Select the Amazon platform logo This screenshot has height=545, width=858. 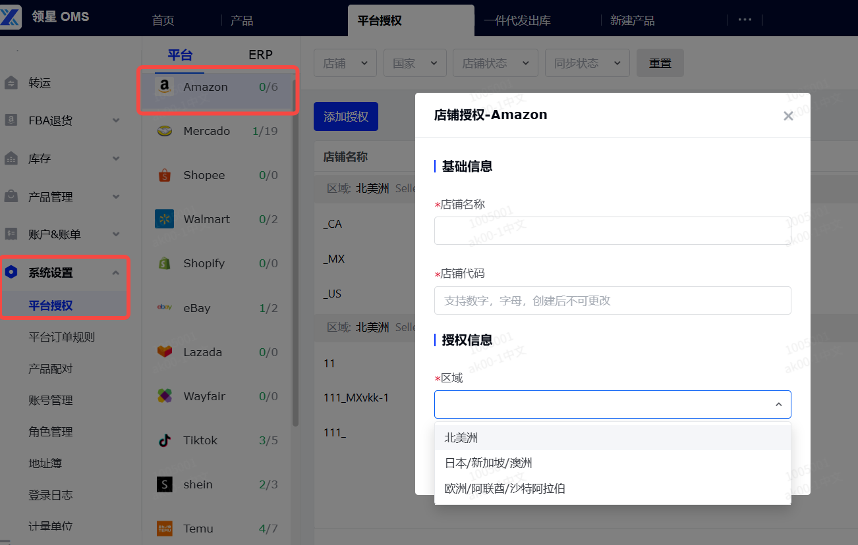click(165, 87)
